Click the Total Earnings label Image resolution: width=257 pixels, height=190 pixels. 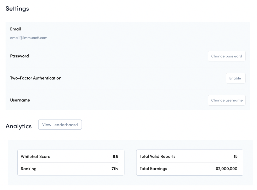click(x=153, y=169)
